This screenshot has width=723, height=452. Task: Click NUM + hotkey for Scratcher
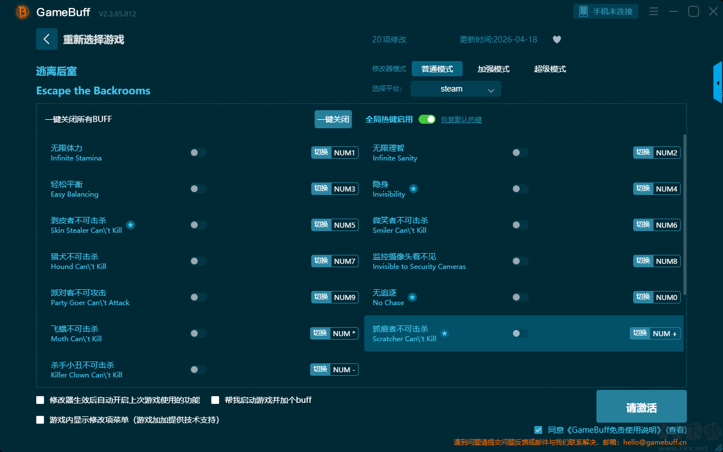(x=655, y=333)
